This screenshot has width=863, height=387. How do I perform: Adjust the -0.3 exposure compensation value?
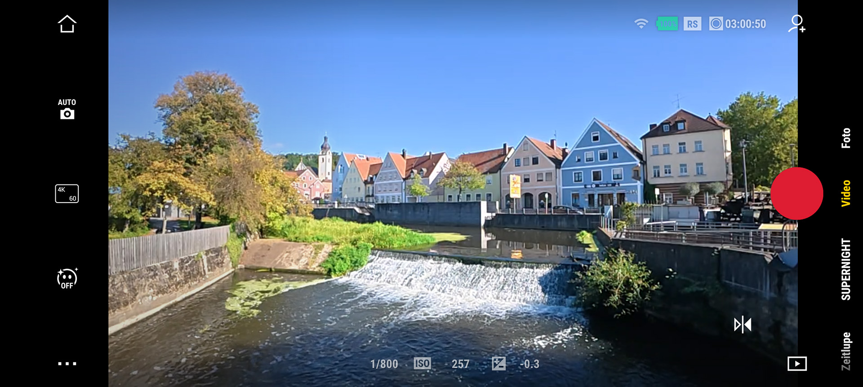[529, 364]
